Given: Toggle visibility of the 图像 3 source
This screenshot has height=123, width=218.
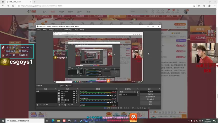Looking at the screenshot, I should pos(74,93).
